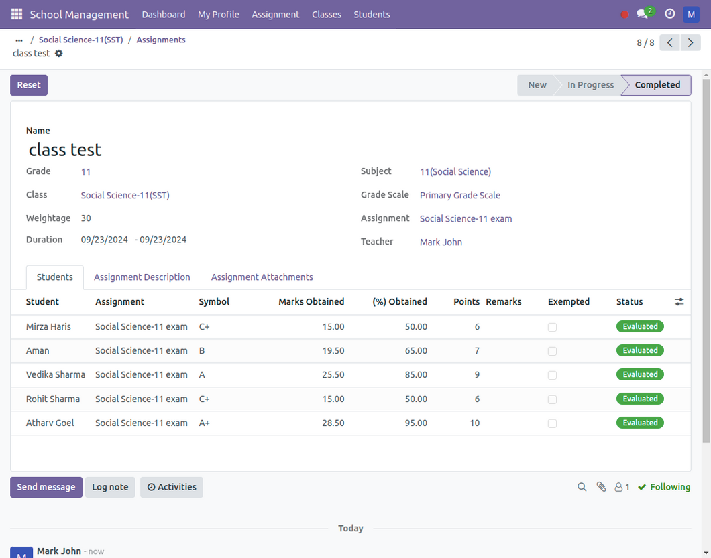Click the red recording indicator dot
This screenshot has width=711, height=558.
point(624,15)
